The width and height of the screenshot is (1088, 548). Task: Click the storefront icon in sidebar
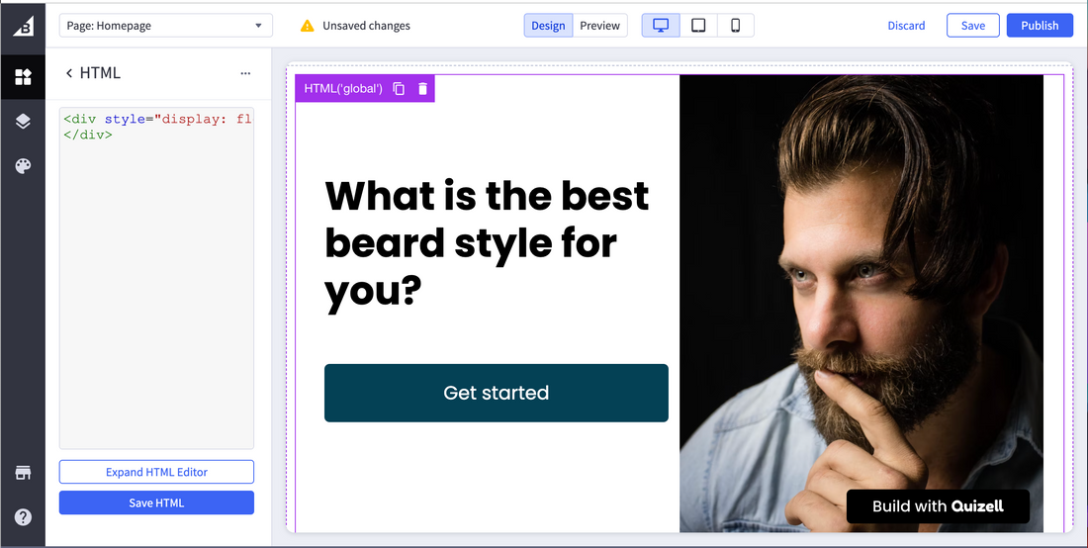pos(23,473)
